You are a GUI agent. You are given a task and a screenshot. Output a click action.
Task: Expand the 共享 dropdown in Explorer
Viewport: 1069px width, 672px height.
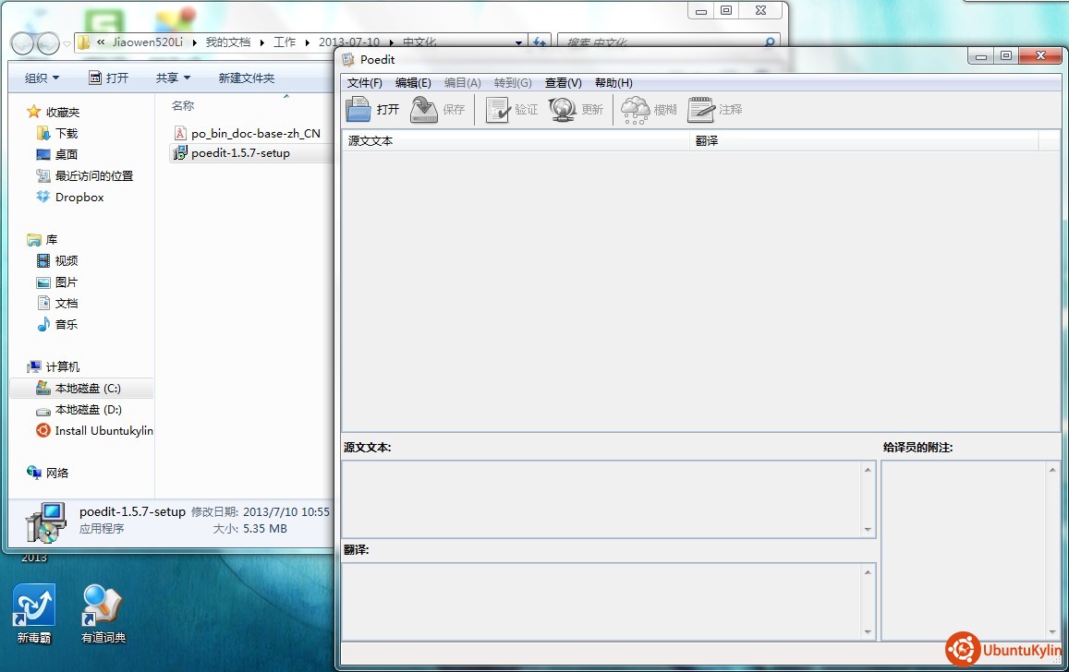[x=173, y=78]
